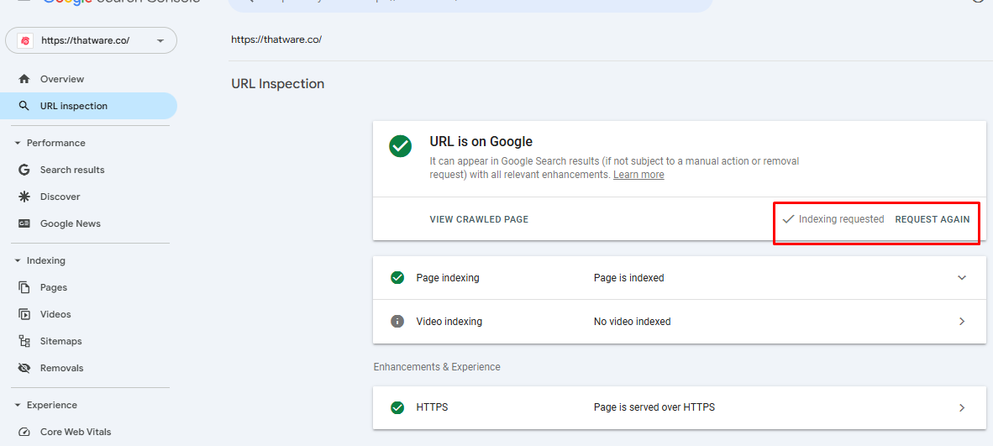This screenshot has width=993, height=446.
Task: Expand the Page indexing row chevron
Action: click(962, 277)
